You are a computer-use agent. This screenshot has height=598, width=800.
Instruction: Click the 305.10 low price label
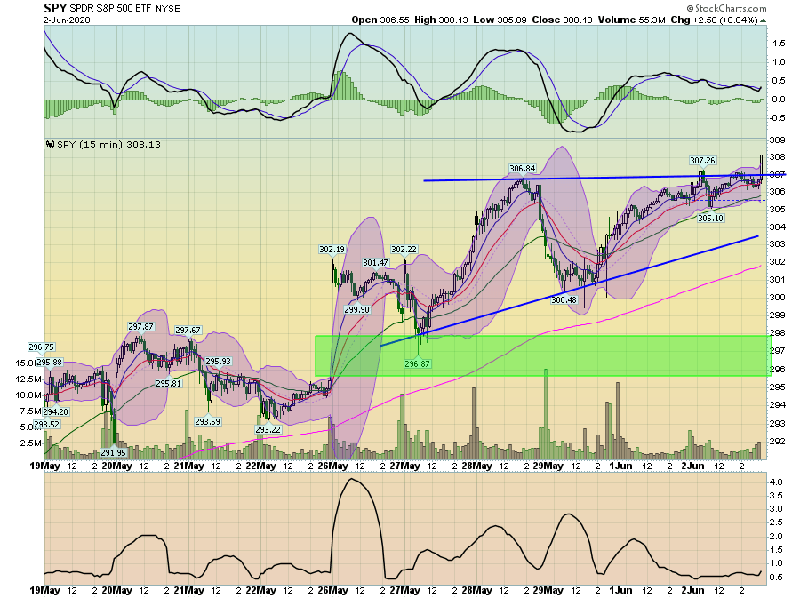coord(711,219)
